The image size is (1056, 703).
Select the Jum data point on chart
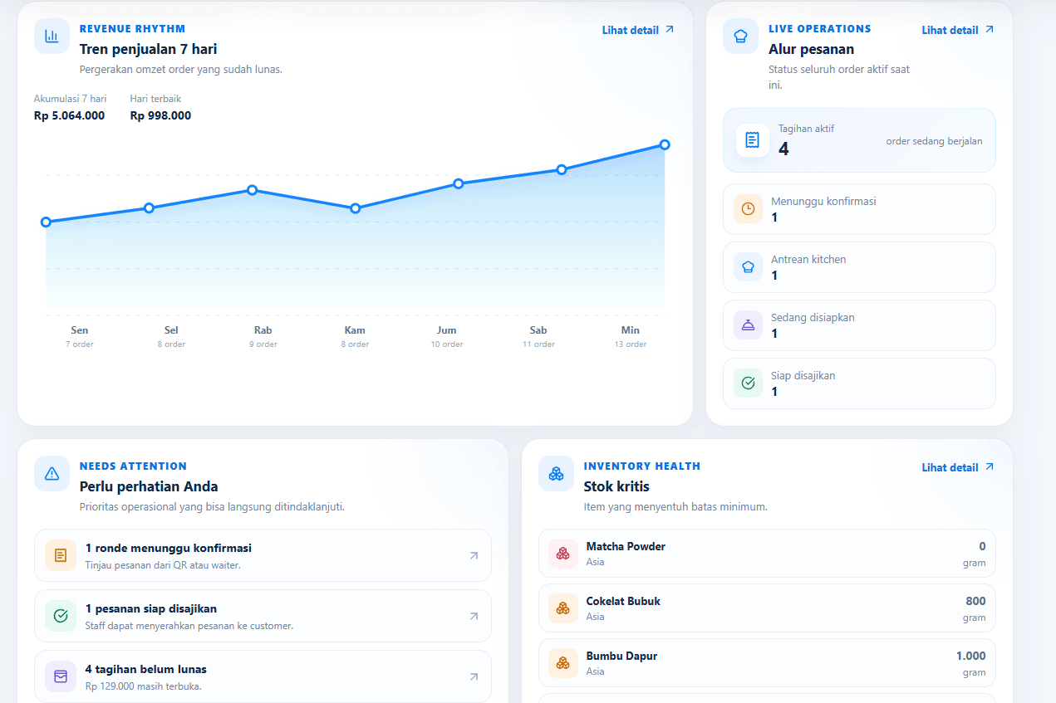point(459,183)
